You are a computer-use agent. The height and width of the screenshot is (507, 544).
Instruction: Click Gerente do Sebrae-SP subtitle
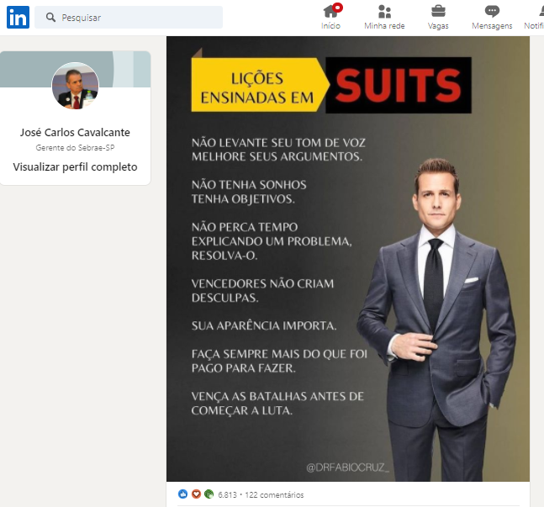[x=75, y=147]
